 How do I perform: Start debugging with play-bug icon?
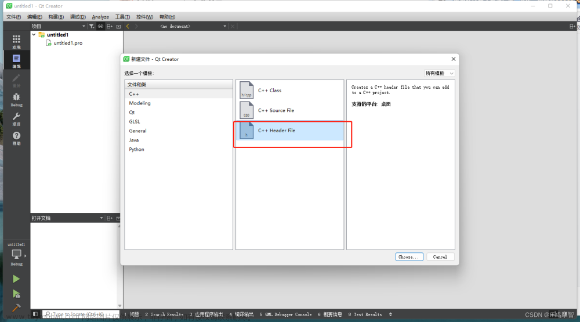coord(16,294)
